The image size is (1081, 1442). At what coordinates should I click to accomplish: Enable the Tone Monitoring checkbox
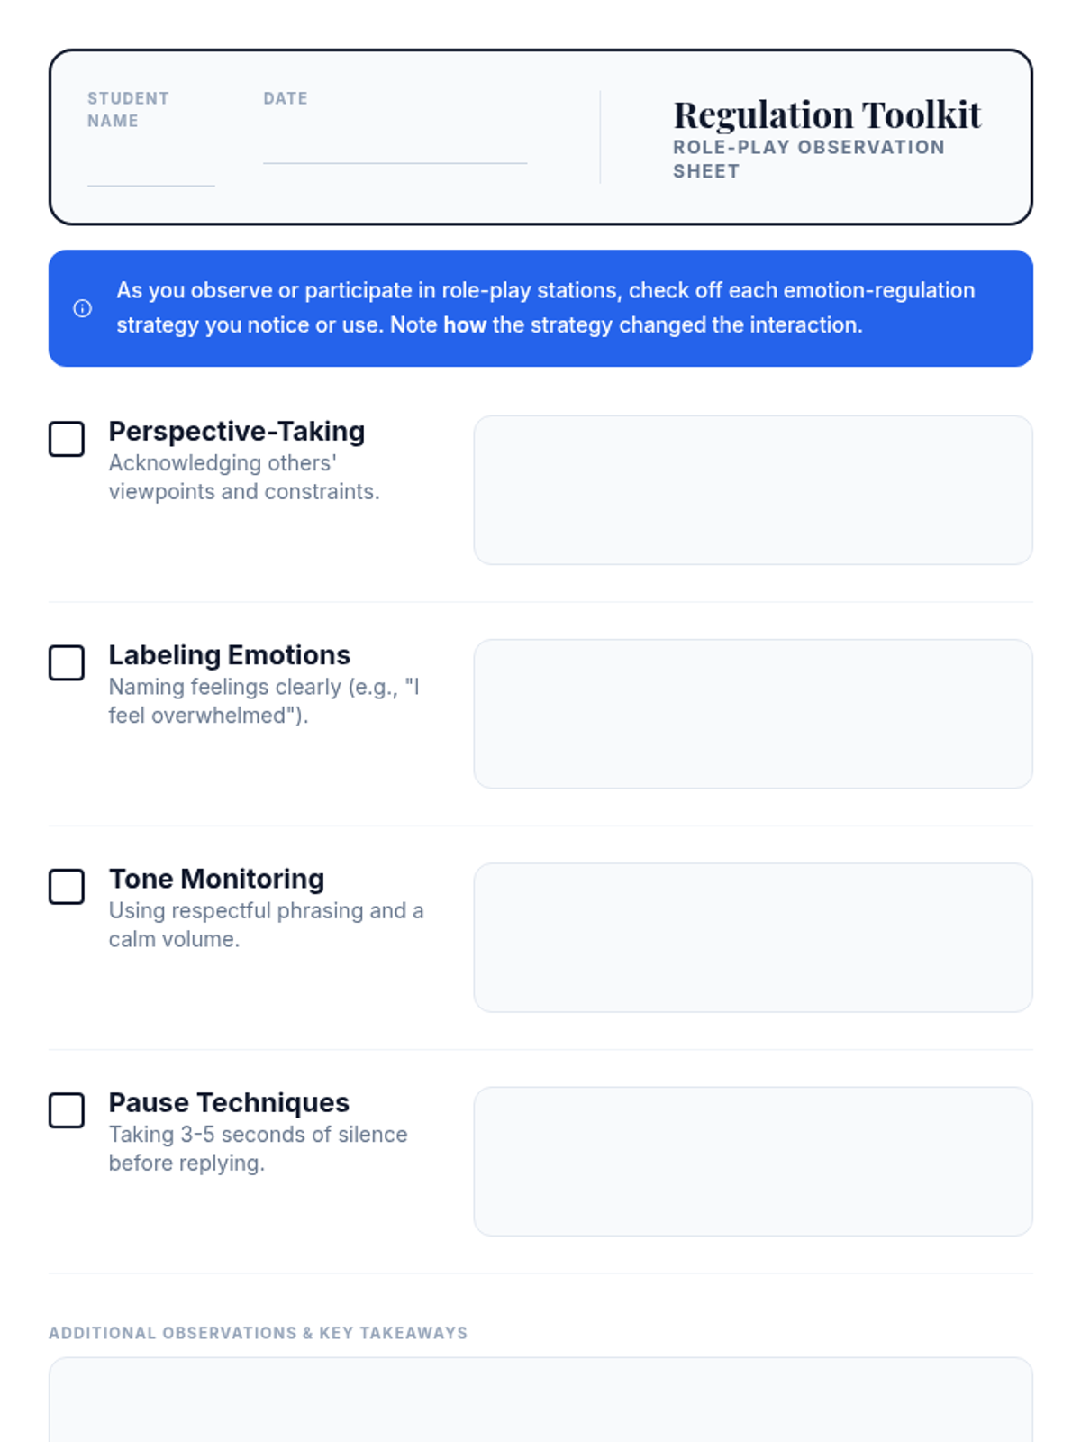pos(67,886)
